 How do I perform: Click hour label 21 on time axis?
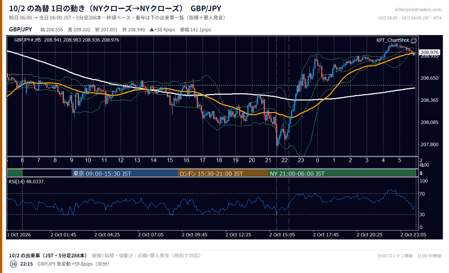268,160
